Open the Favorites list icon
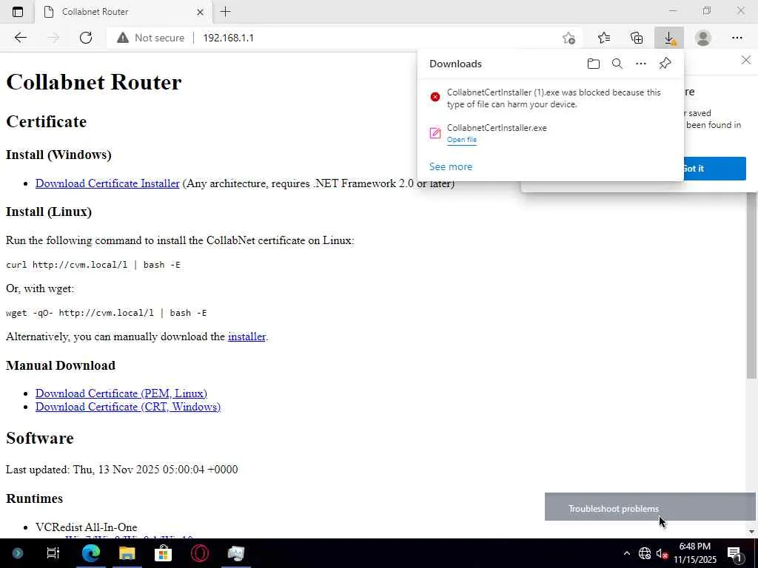The height and width of the screenshot is (568, 758). pyautogui.click(x=604, y=38)
